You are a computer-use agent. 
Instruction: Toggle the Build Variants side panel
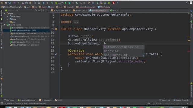point(2,90)
